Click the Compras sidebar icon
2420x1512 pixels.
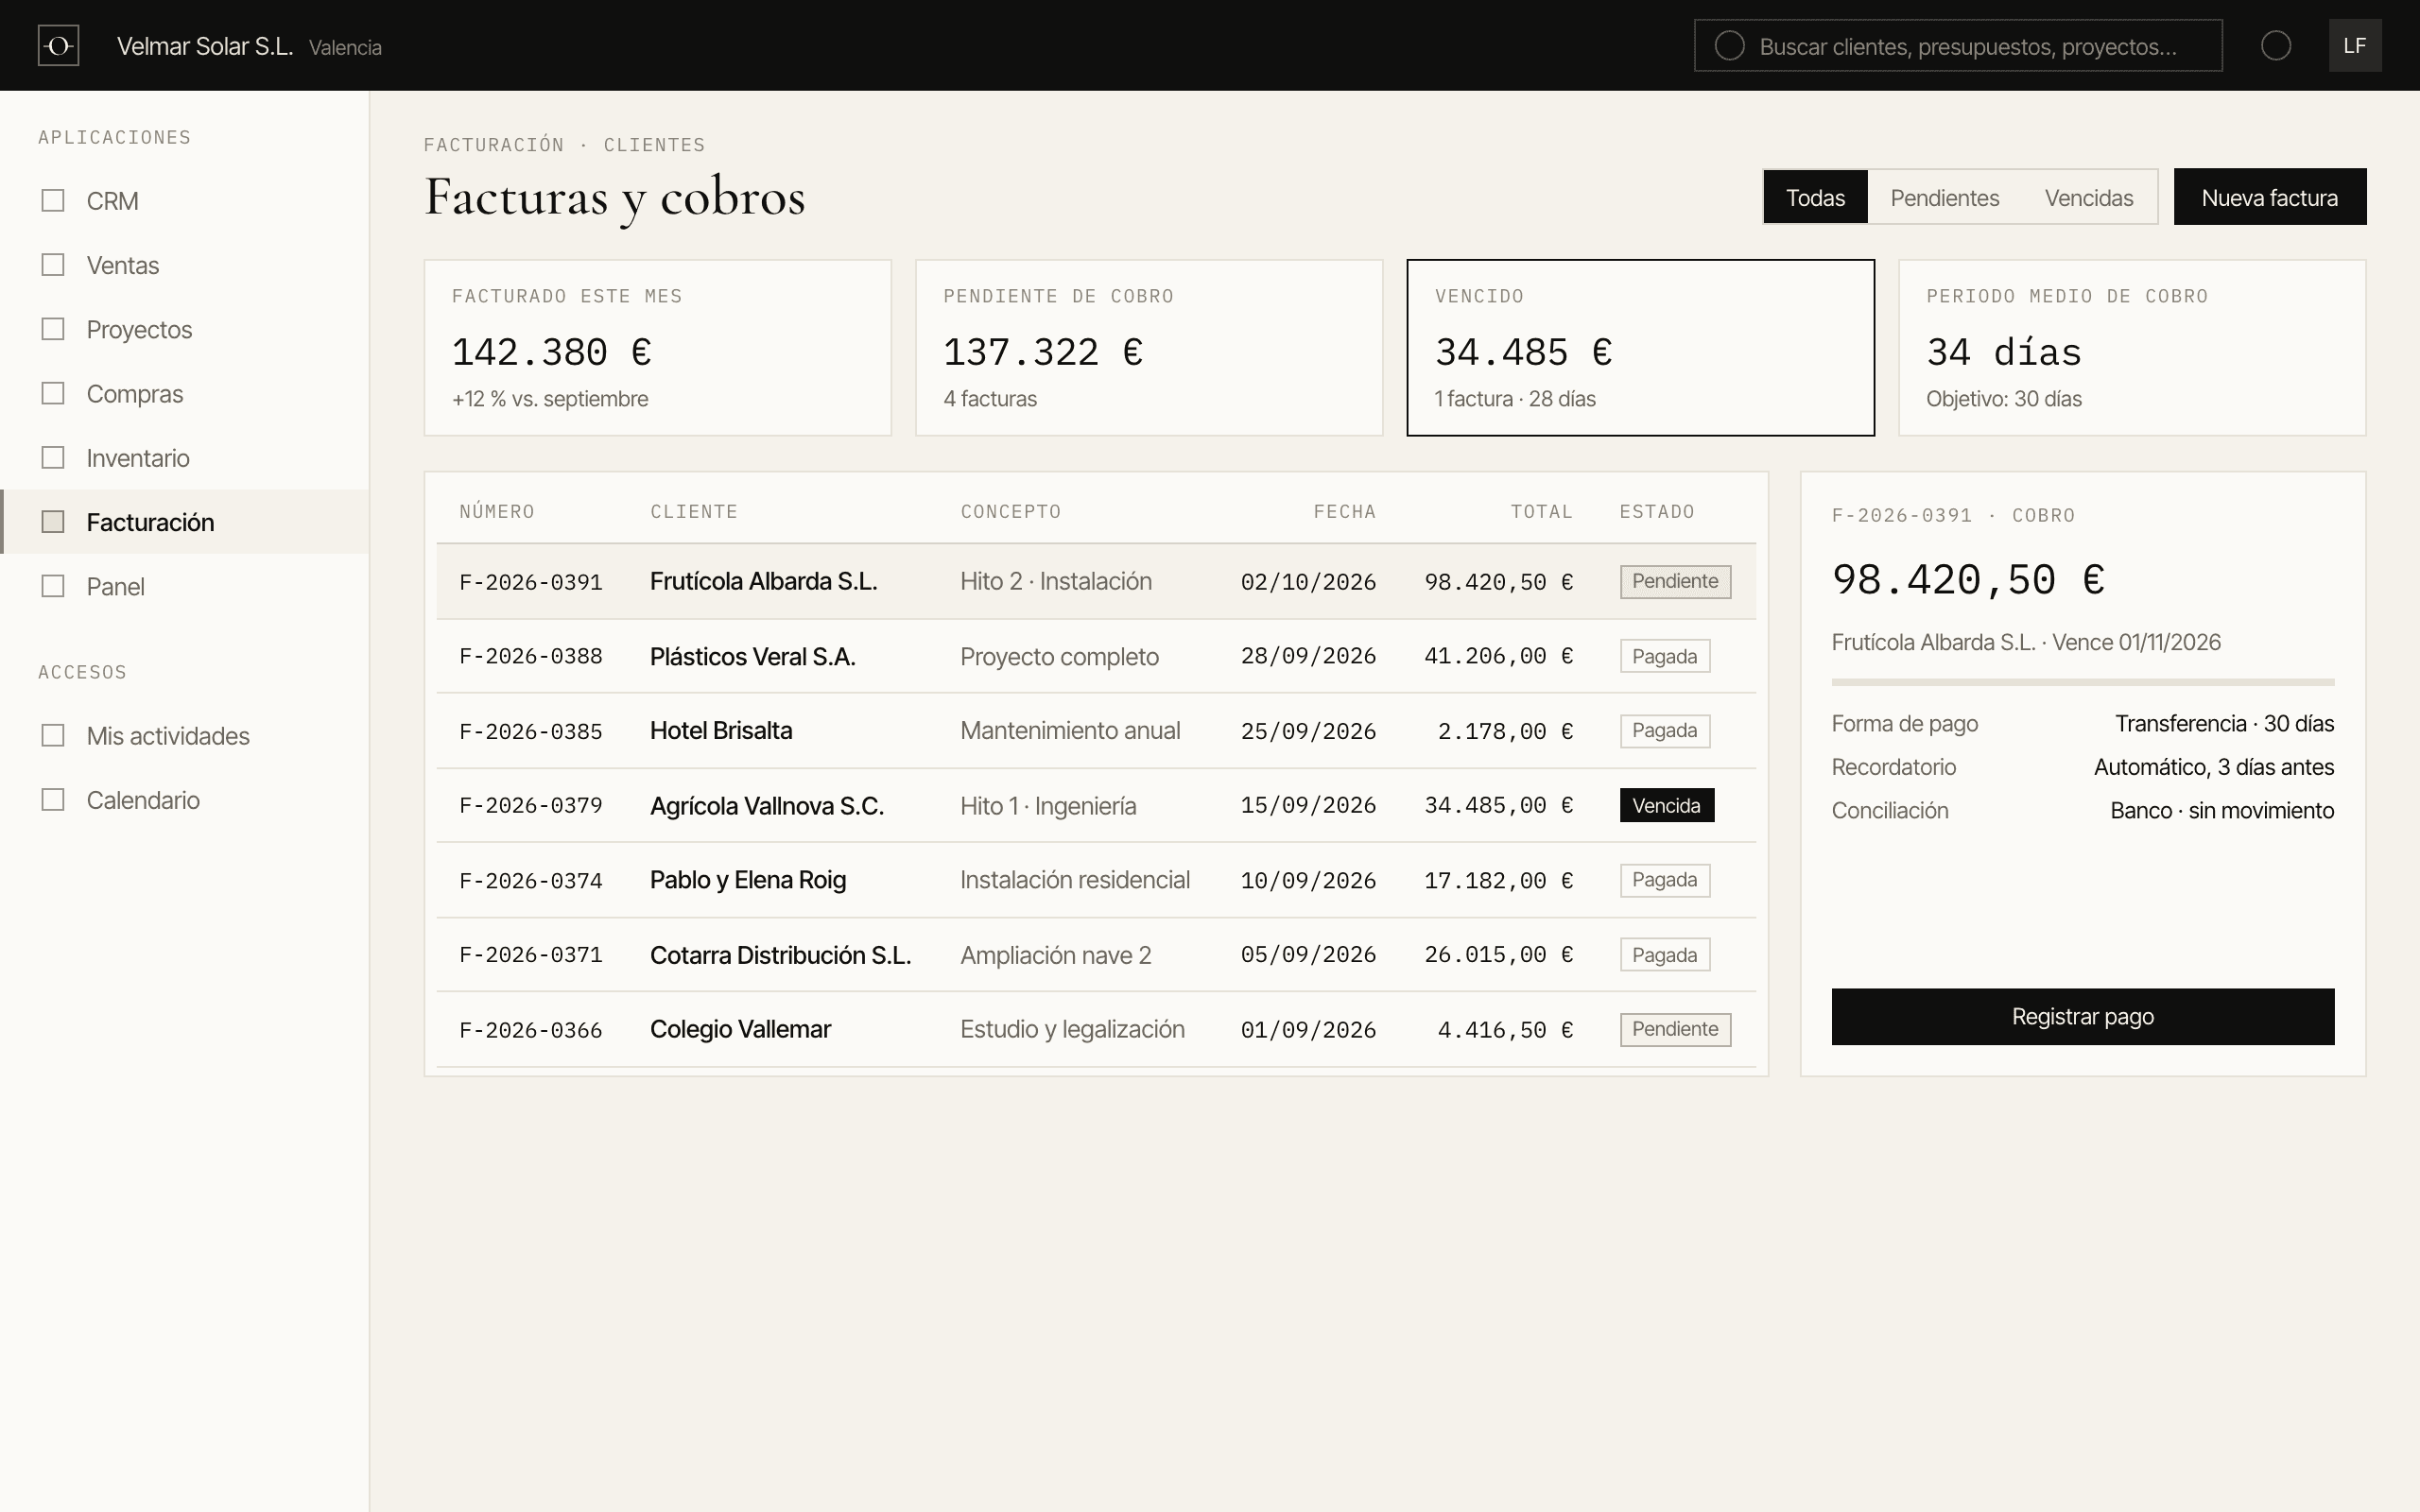53,394
